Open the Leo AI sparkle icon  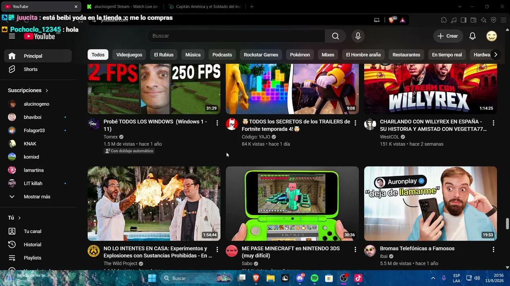pos(484,20)
